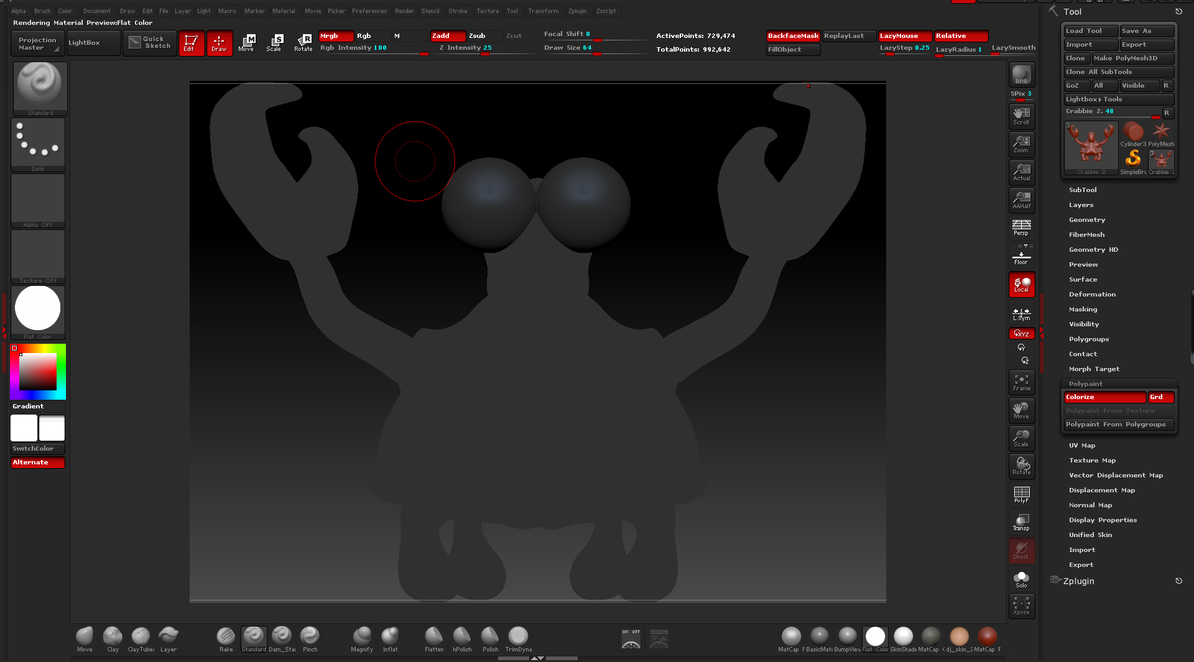The image size is (1194, 662).
Task: Open Xpose exploded view
Action: tap(1021, 606)
